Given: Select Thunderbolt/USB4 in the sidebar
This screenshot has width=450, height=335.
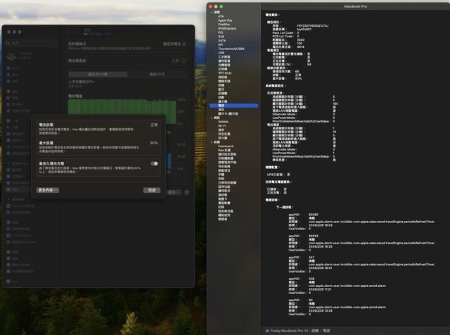Looking at the screenshot, I should point(231,49).
